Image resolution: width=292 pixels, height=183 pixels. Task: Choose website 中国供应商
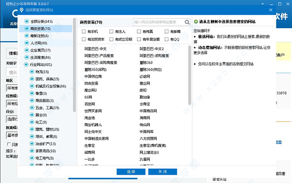click(x=93, y=76)
